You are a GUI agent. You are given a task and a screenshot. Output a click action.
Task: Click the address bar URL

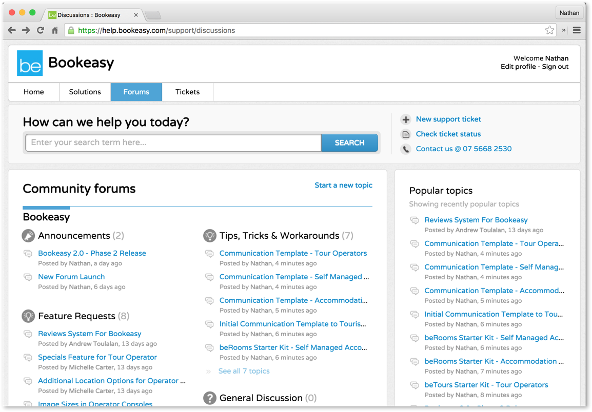(156, 31)
